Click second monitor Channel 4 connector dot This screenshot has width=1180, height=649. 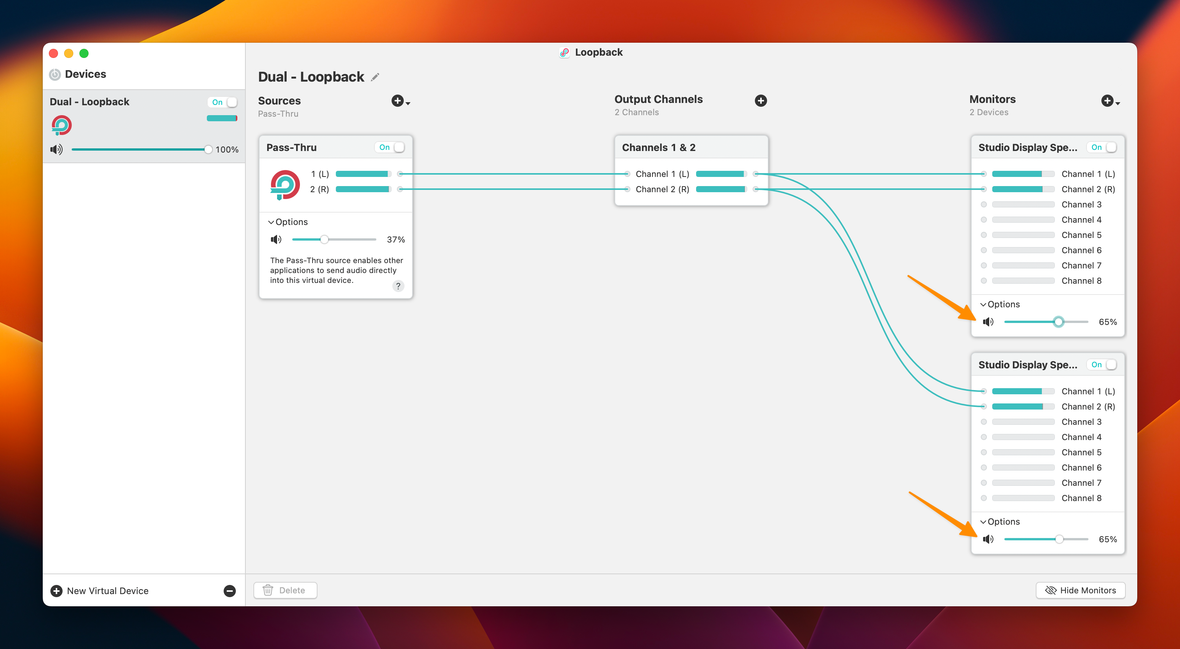pos(983,437)
